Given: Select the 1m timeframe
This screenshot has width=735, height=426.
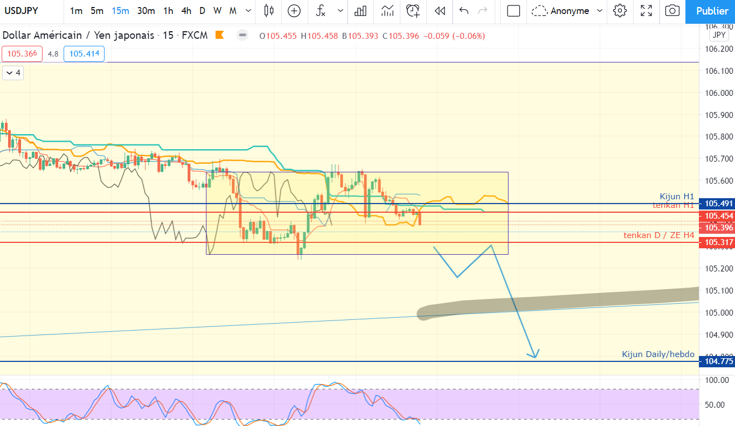Looking at the screenshot, I should click(77, 11).
